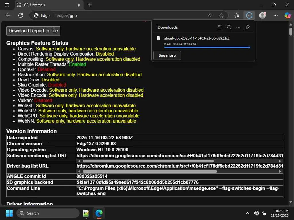Open Settings and more ellipsis menu
294x220 pixels.
click(x=275, y=15)
